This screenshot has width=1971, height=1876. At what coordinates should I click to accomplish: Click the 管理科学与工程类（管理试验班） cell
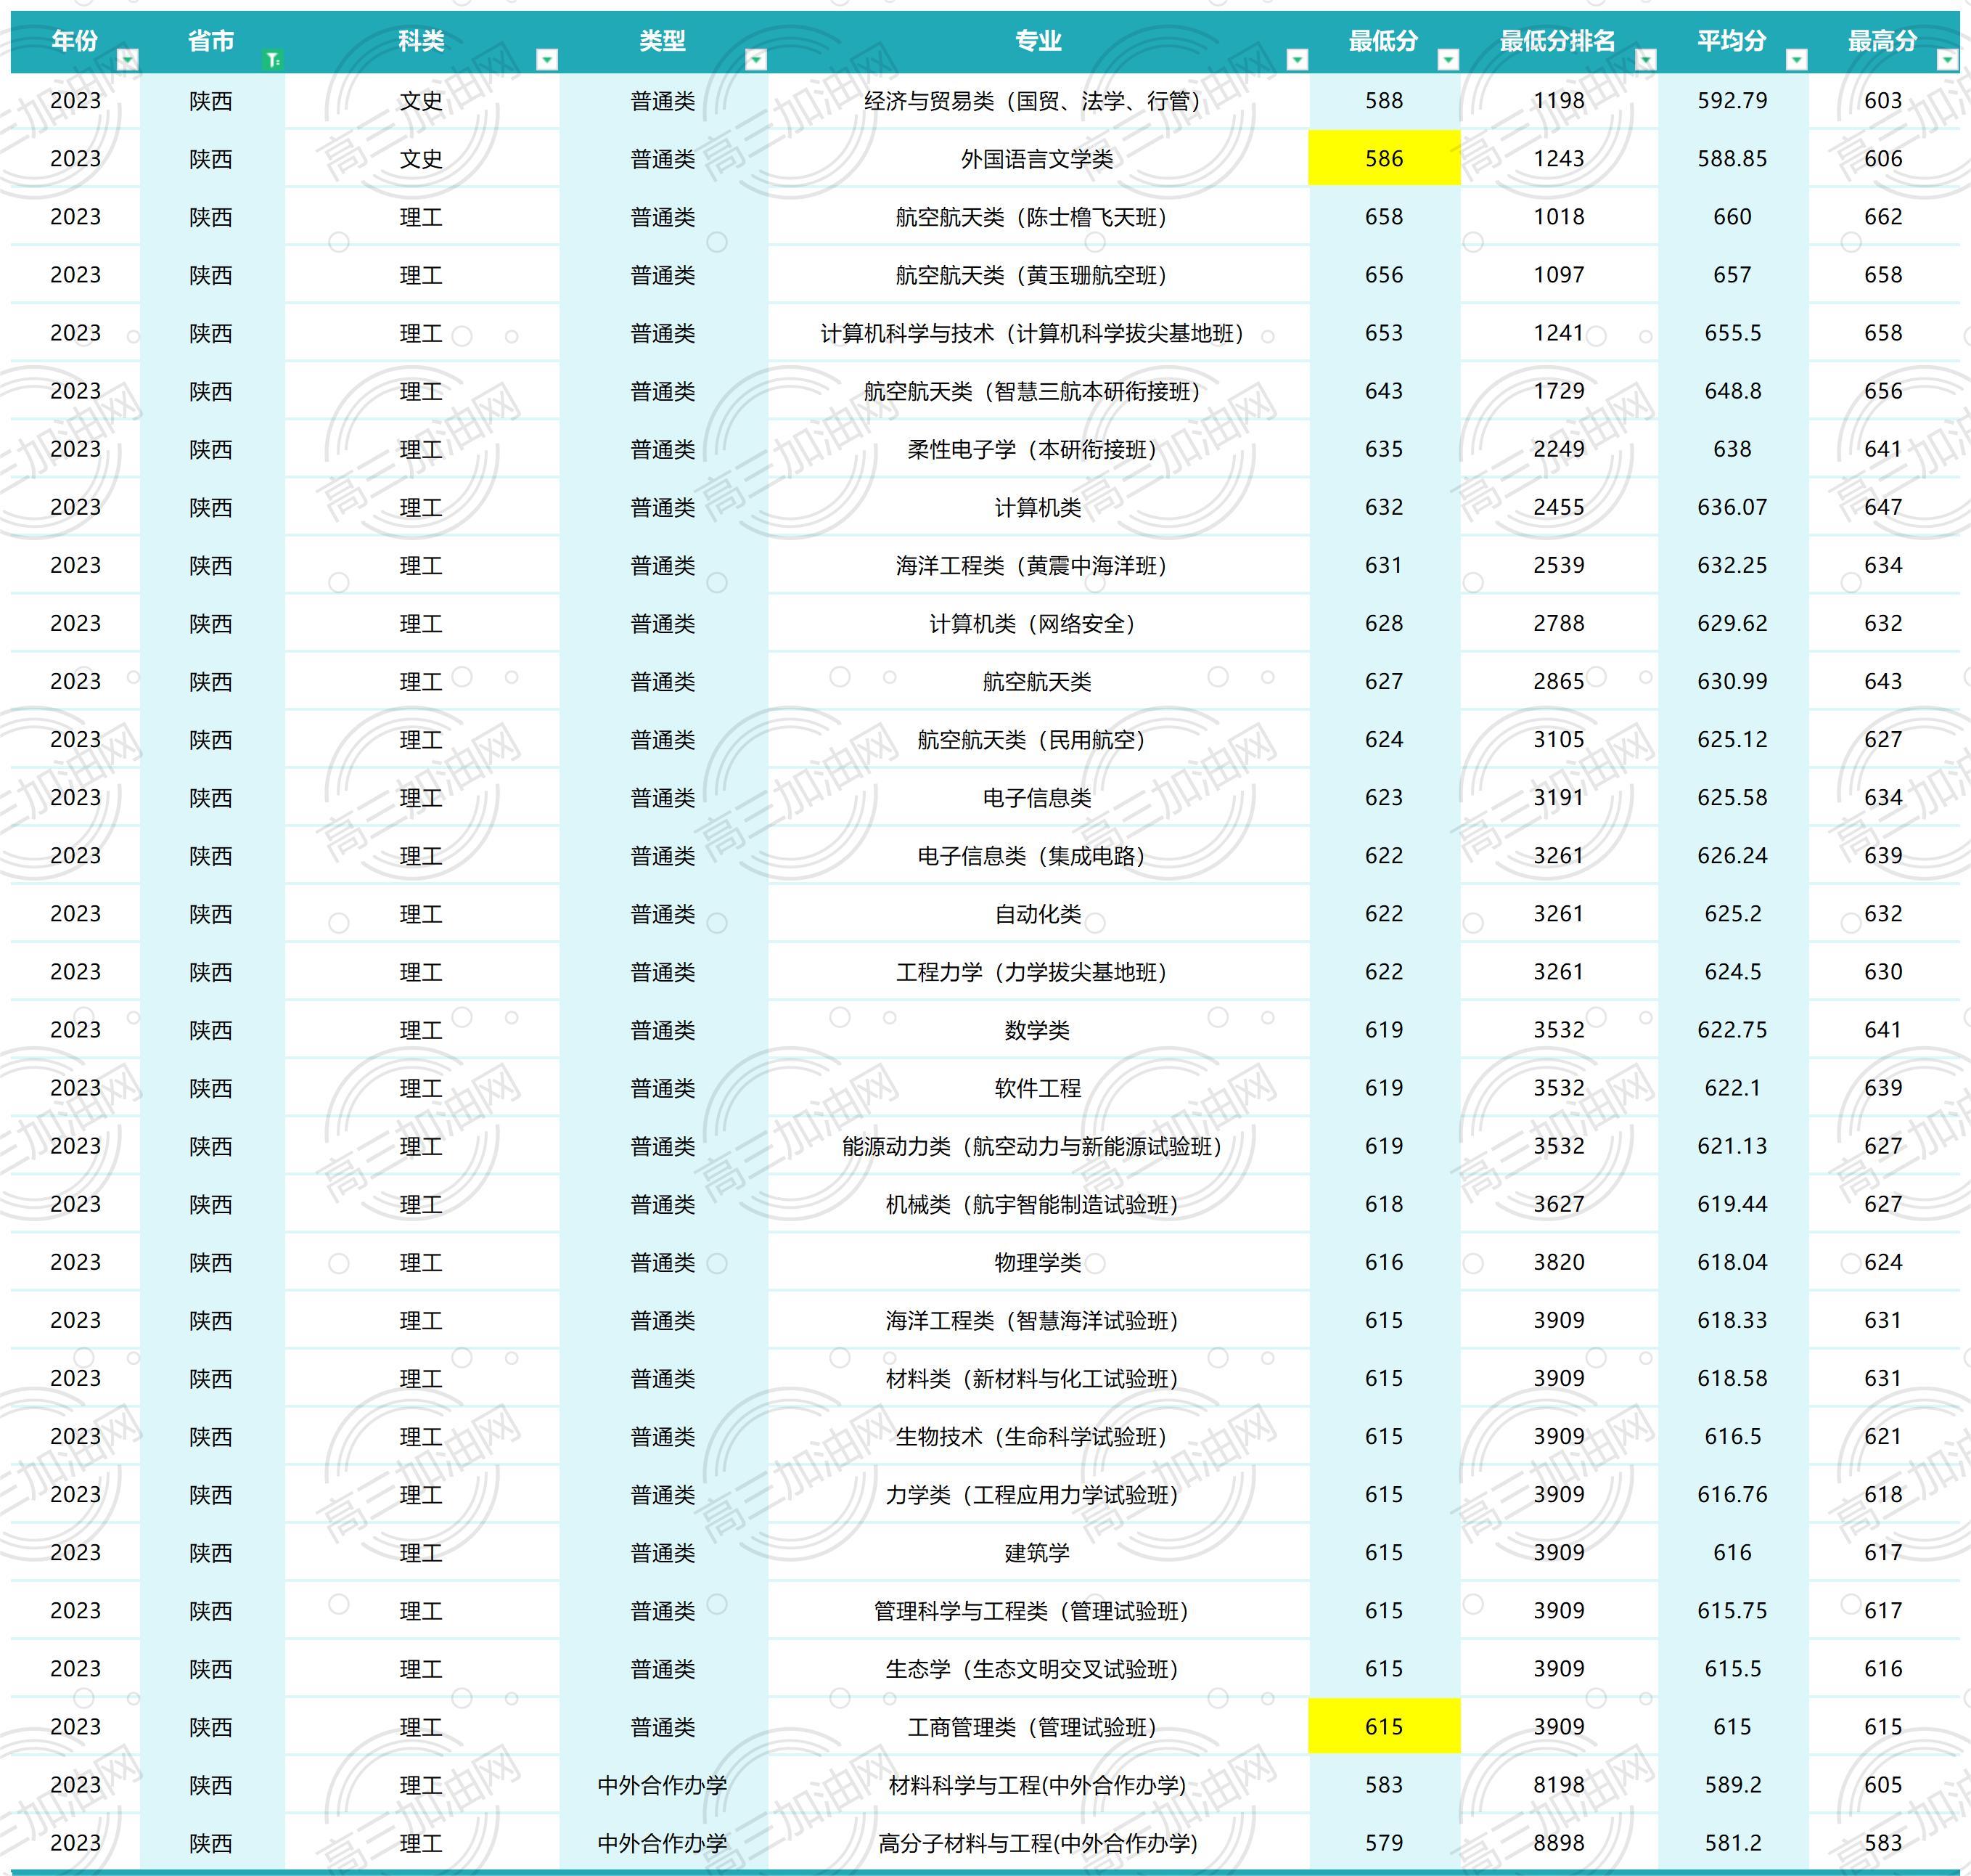pyautogui.click(x=1038, y=1610)
